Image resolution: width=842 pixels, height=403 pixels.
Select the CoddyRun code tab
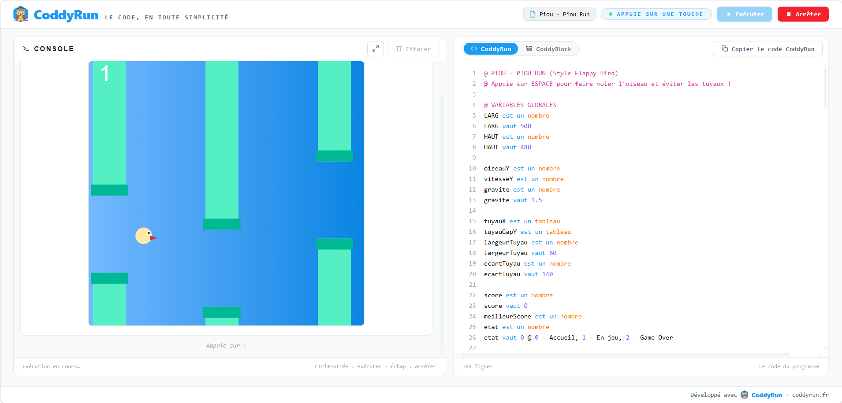[491, 49]
